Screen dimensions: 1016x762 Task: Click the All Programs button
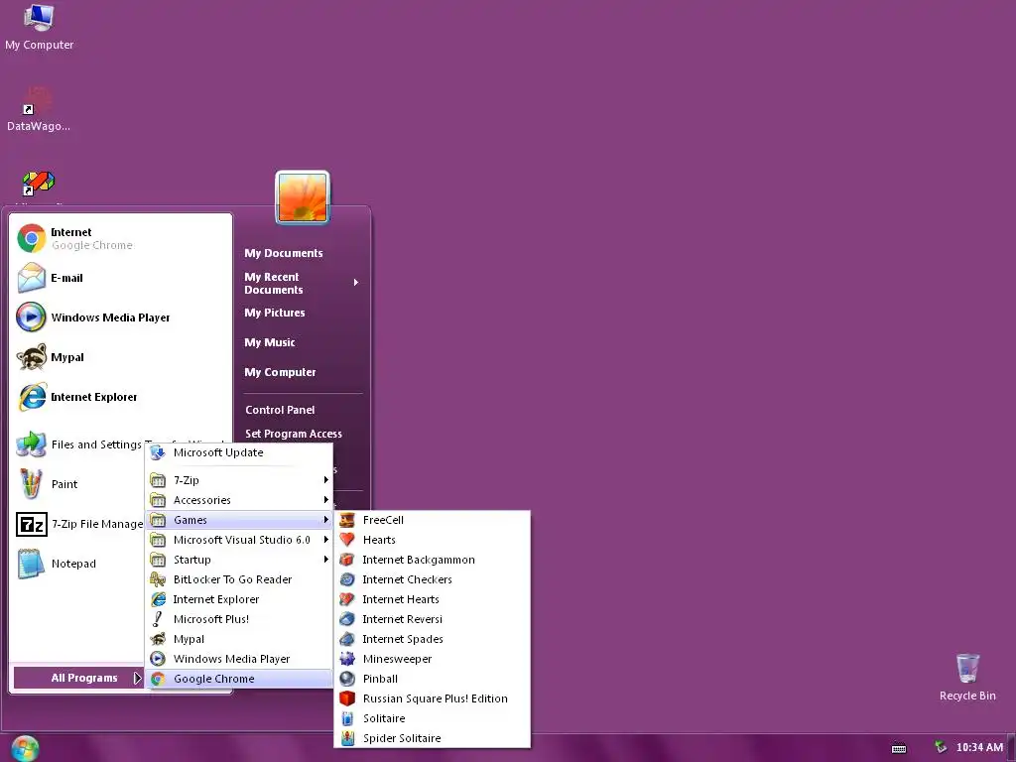[x=77, y=678]
